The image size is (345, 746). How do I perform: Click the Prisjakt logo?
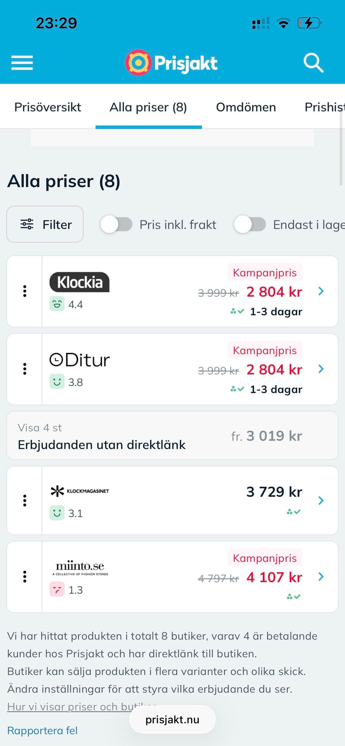[171, 63]
